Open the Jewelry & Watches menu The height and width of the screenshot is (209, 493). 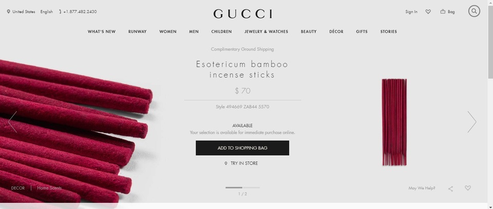click(x=267, y=31)
